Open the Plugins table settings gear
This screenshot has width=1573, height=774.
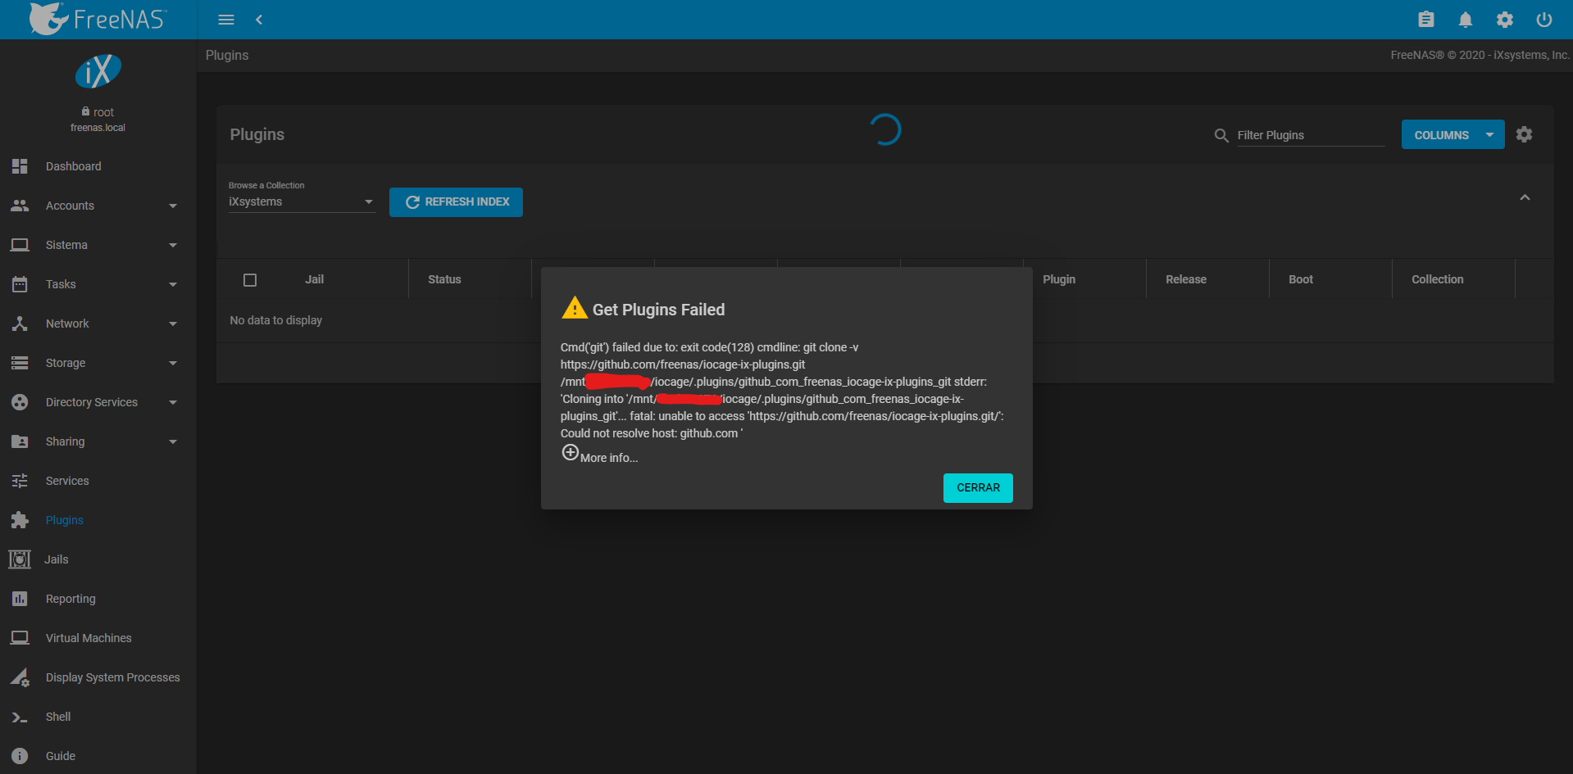1525,134
